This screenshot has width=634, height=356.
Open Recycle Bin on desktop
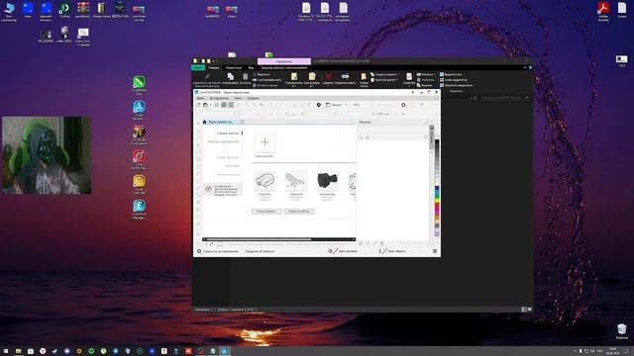pyautogui.click(x=622, y=331)
